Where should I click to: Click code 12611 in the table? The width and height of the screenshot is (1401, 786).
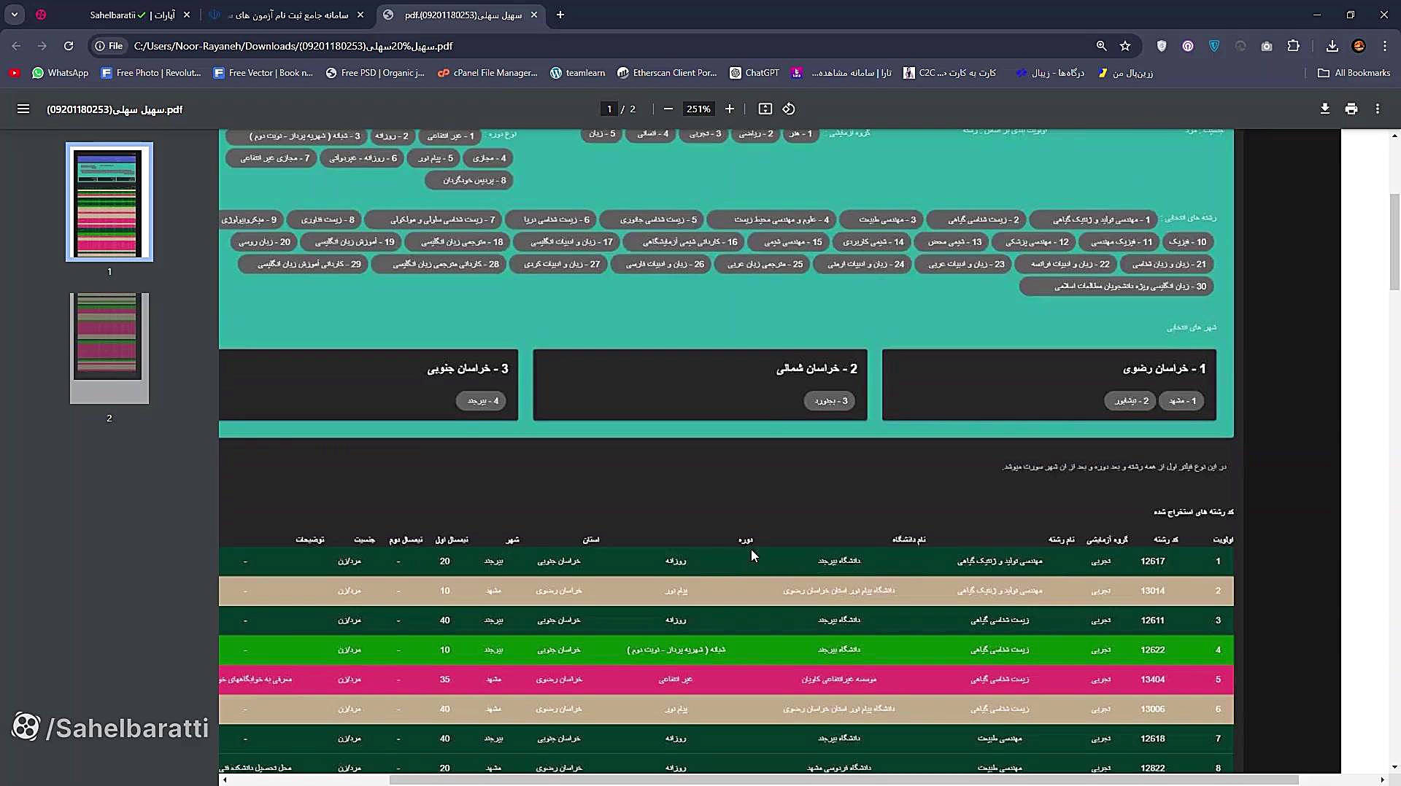pos(1153,620)
